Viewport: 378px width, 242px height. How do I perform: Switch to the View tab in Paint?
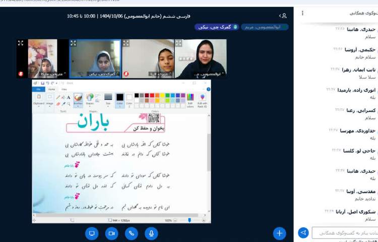tap(64, 89)
